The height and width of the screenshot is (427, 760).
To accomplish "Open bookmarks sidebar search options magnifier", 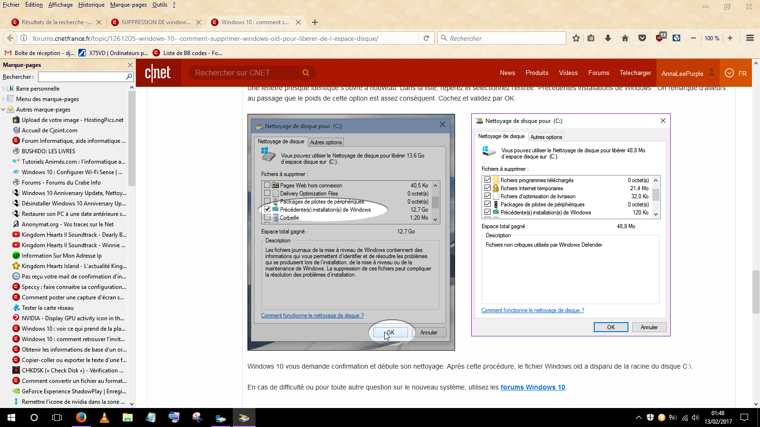I will pyautogui.click(x=129, y=76).
